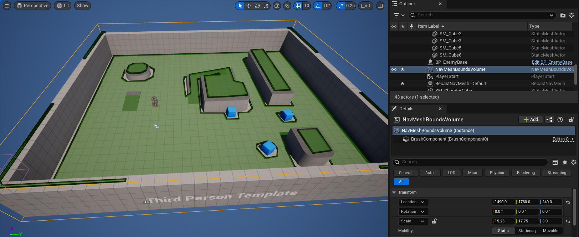Switch to the Details tab
The height and width of the screenshot is (237, 579).
click(406, 109)
